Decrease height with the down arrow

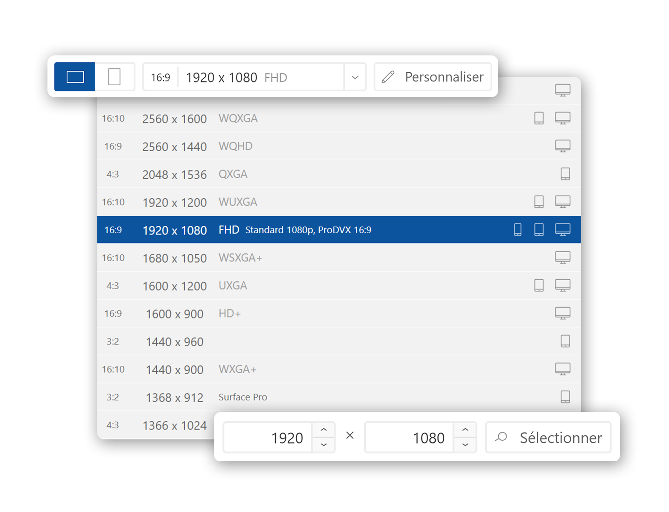tap(465, 445)
